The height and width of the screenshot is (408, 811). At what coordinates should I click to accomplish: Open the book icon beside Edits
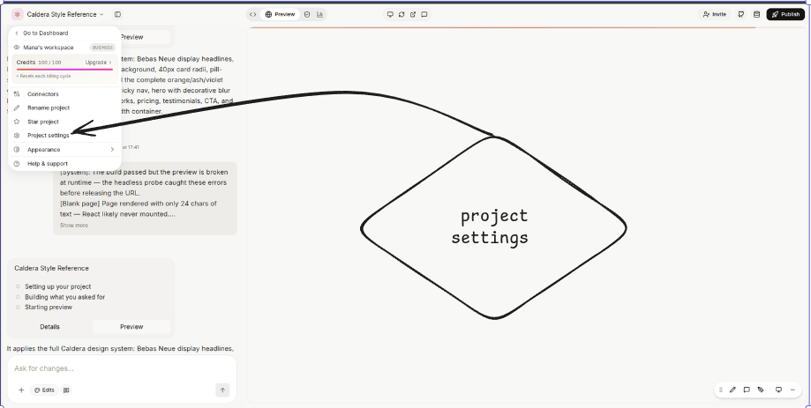66,390
